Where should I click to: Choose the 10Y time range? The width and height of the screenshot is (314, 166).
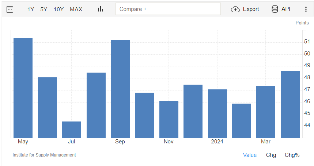tap(58, 9)
